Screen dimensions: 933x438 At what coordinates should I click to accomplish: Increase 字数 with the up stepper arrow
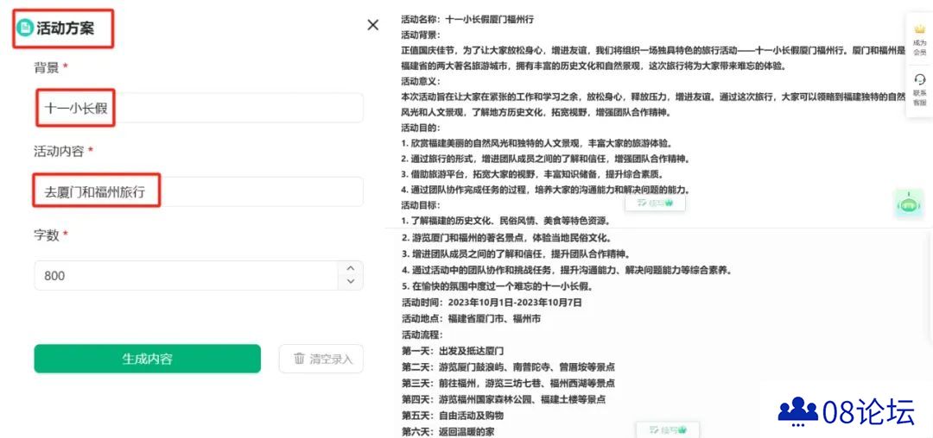point(351,269)
